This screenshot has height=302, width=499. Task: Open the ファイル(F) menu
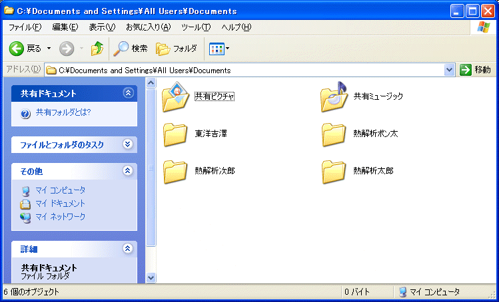[25, 27]
